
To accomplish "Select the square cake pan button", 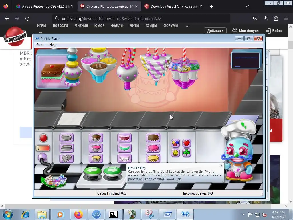I will [x=66, y=148].
